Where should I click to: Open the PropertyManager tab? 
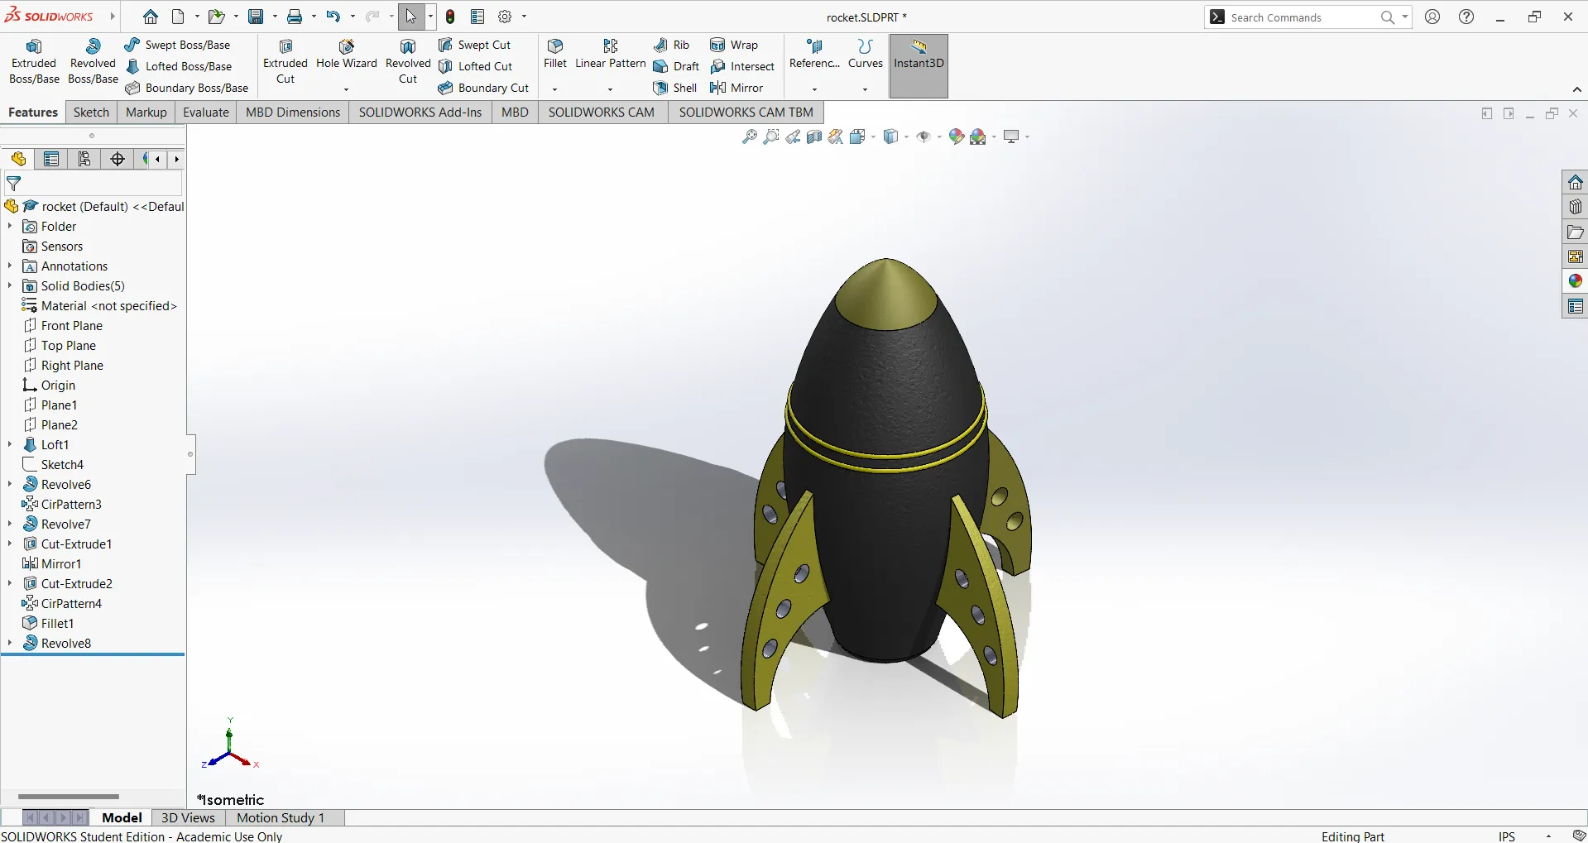click(x=51, y=159)
